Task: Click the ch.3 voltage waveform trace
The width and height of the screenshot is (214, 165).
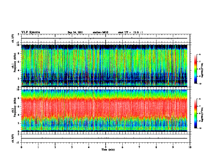Action: click(104, 138)
